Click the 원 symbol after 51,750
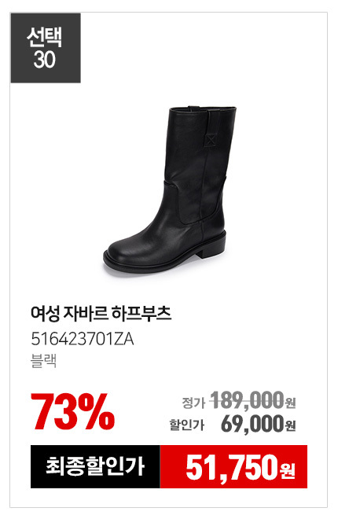338x519 pixels. 288,470
